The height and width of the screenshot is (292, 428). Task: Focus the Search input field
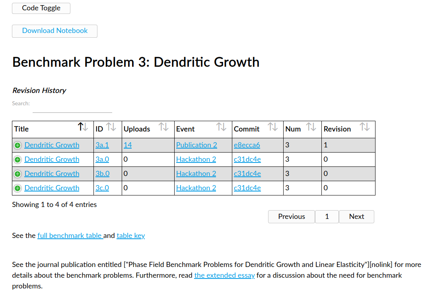(72, 107)
